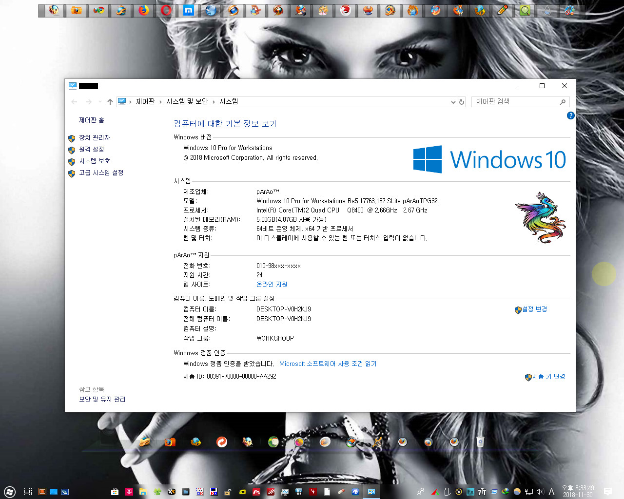The image size is (624, 499).
Task: Open the Firefox folder icon in bottom dock
Action: point(170,441)
